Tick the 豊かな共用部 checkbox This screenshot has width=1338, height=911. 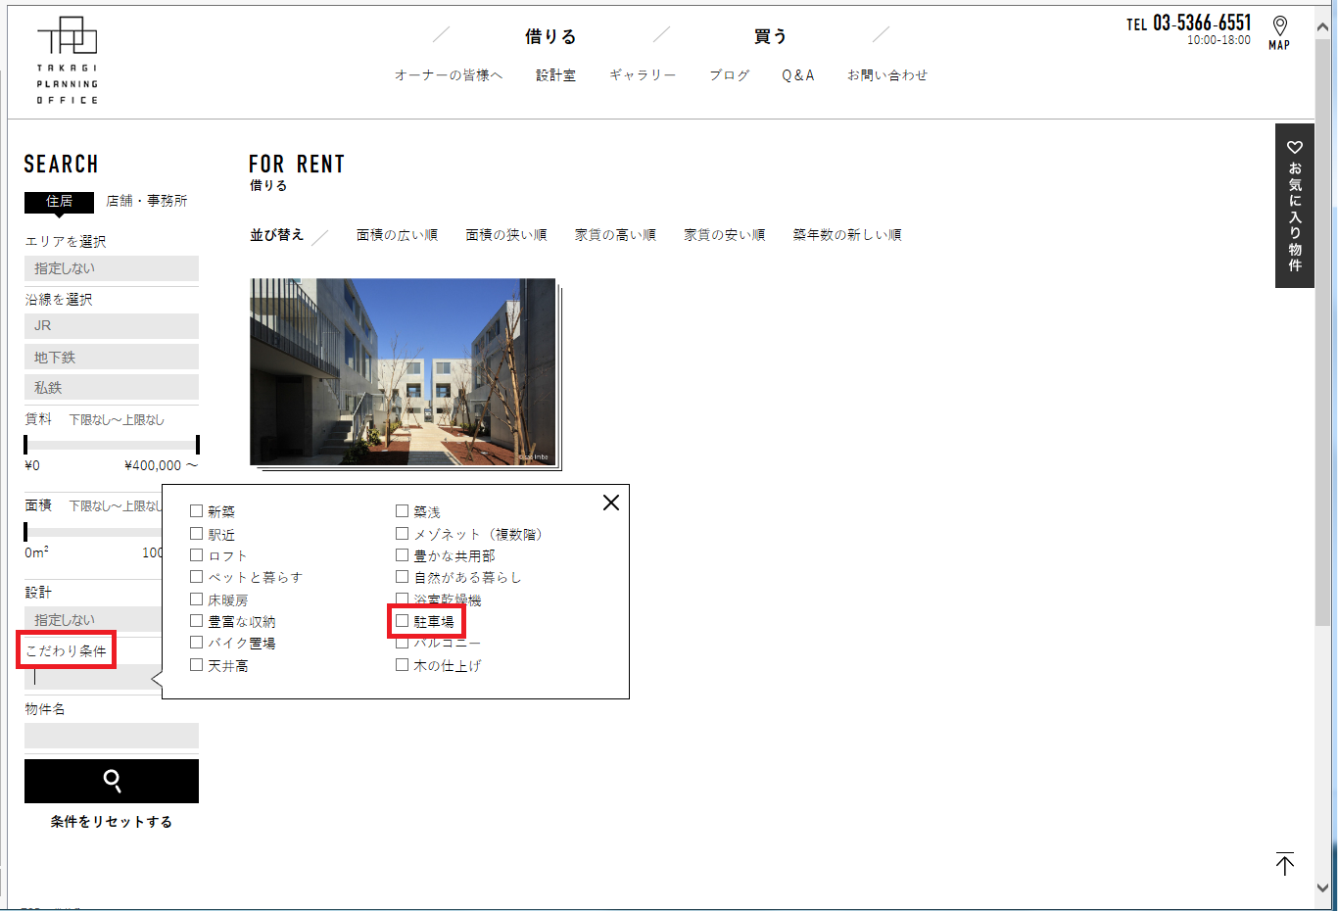(x=402, y=555)
